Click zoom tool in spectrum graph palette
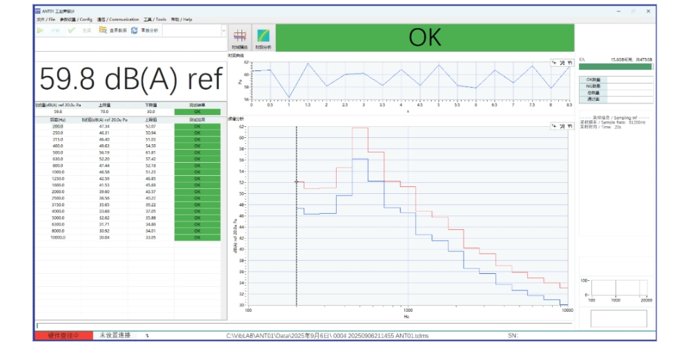 pyautogui.click(x=562, y=126)
